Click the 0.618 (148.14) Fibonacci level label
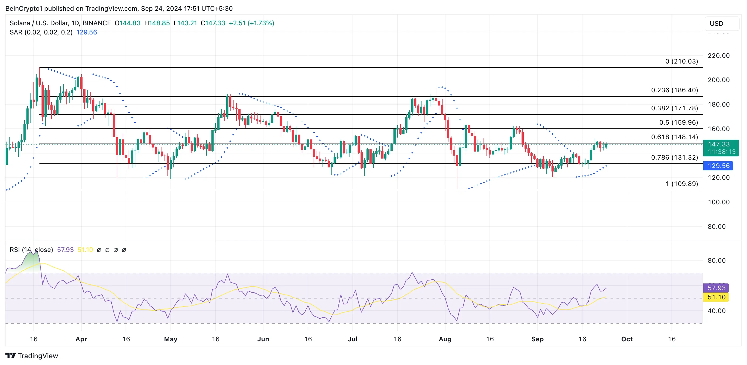The width and height of the screenshot is (747, 365). coord(674,137)
